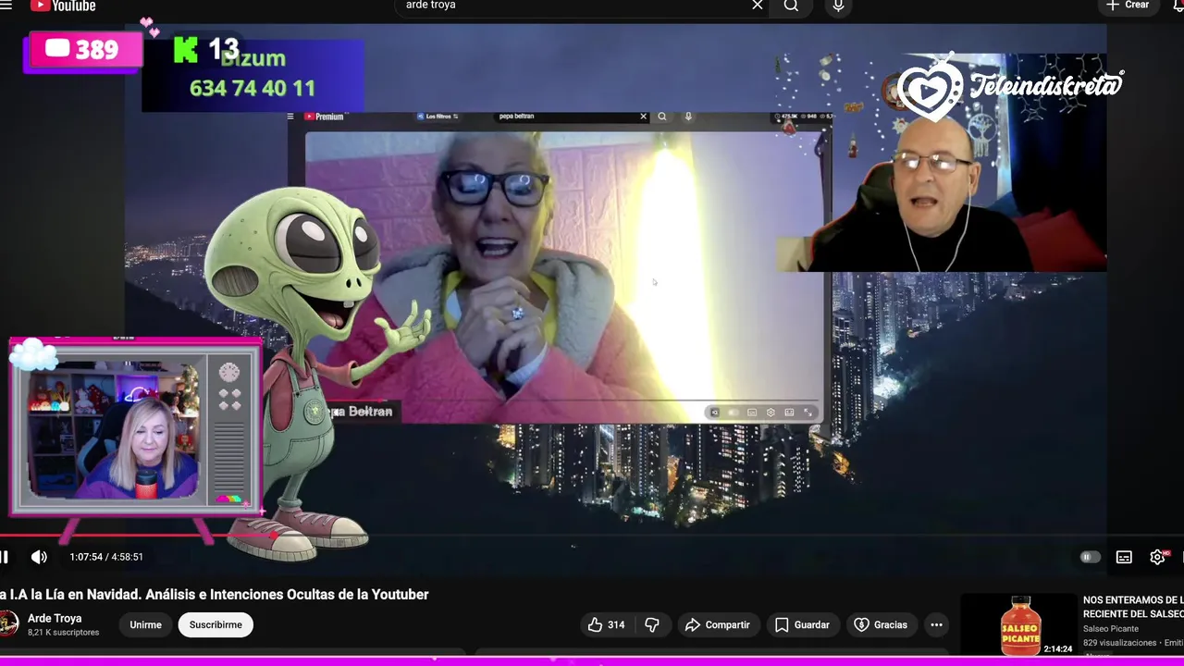Open 'NOS ENTERAMOS DE L...' video title
This screenshot has width=1184, height=666.
pos(1133,607)
